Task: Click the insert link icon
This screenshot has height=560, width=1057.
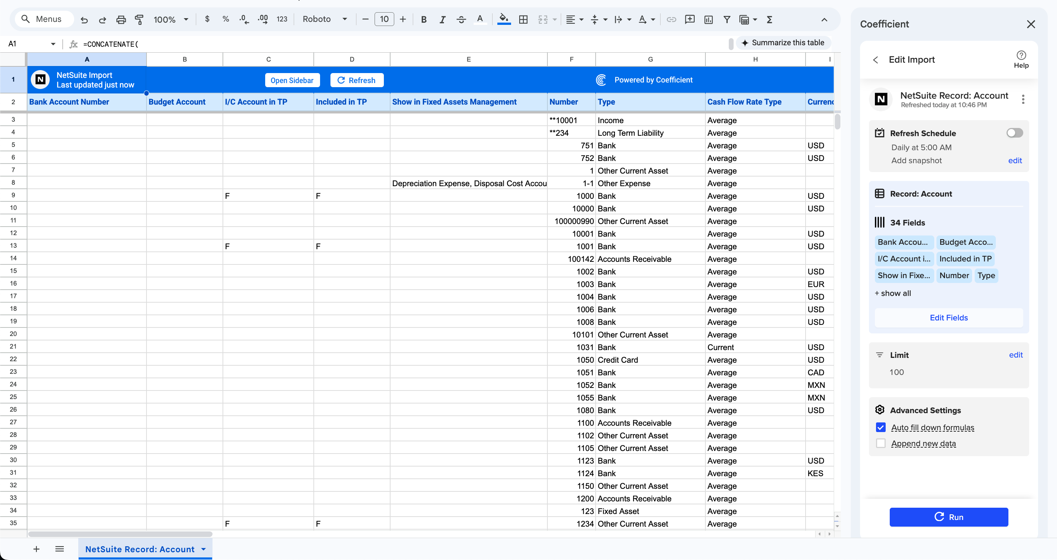Action: pos(671,19)
